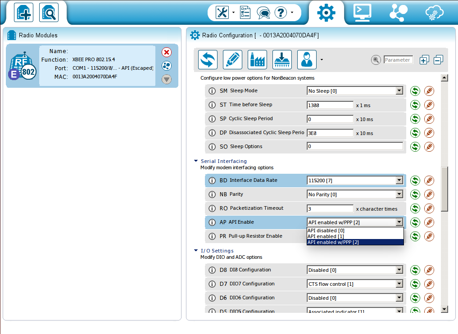This screenshot has width=458, height=334.
Task: Open the checklist feedback icon in the top toolbar
Action: (x=245, y=13)
